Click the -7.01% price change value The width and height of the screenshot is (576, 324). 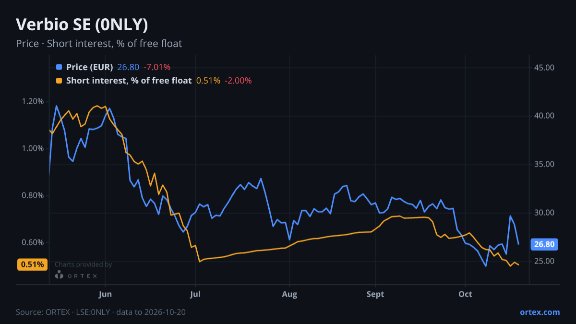click(156, 67)
